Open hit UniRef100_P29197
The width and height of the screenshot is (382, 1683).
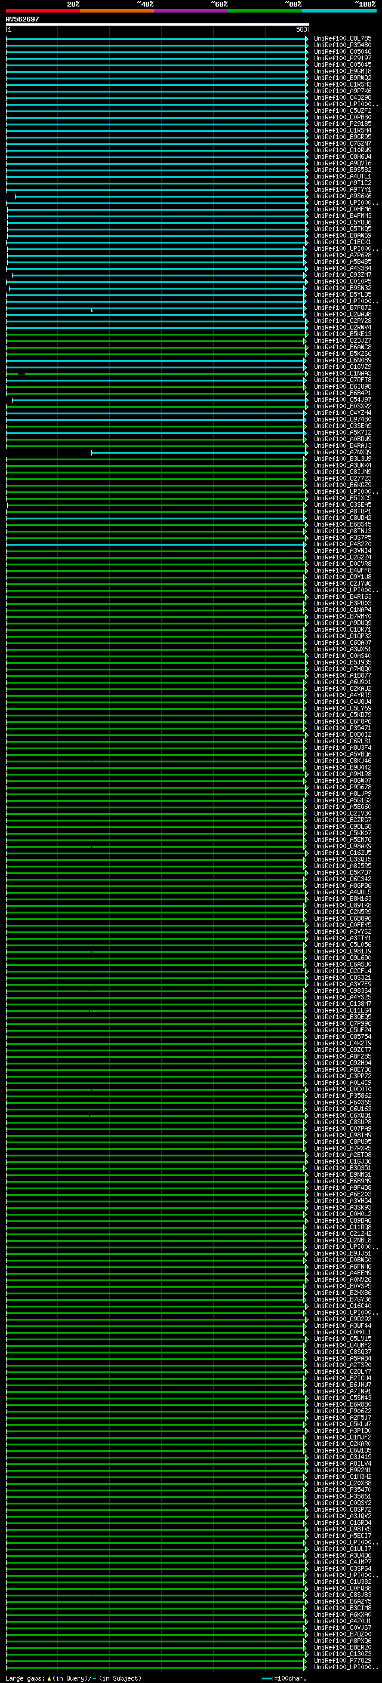coord(343,58)
